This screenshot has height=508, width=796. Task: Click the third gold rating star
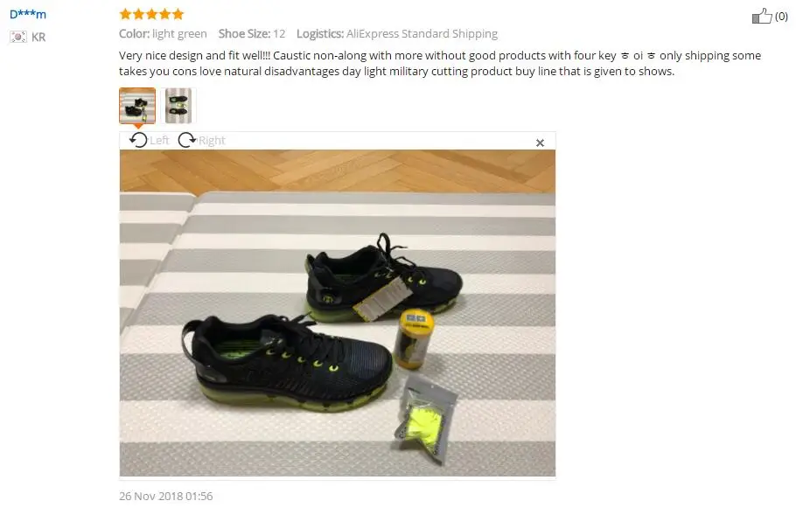tap(151, 14)
